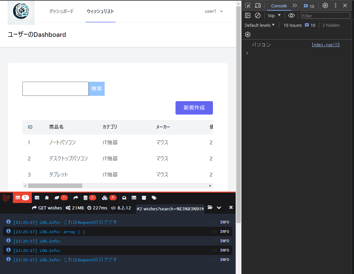Open the debugbar Queries database icon tab
The image size is (354, 274).
[90, 198]
